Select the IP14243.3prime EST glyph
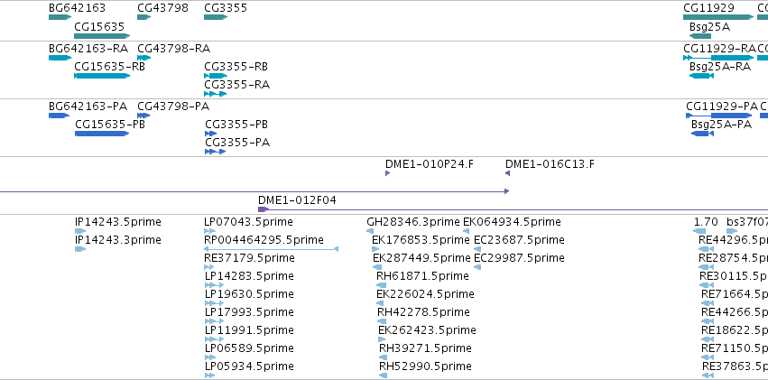Screen dimensions: 768x380 [80, 249]
